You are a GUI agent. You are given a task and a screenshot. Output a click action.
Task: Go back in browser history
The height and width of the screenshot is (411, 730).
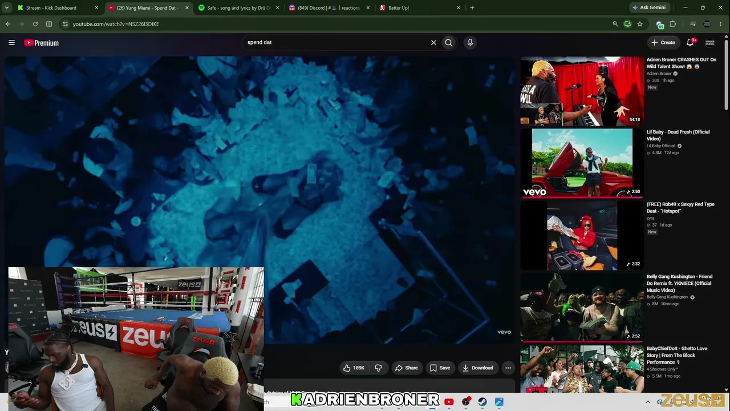tap(8, 24)
